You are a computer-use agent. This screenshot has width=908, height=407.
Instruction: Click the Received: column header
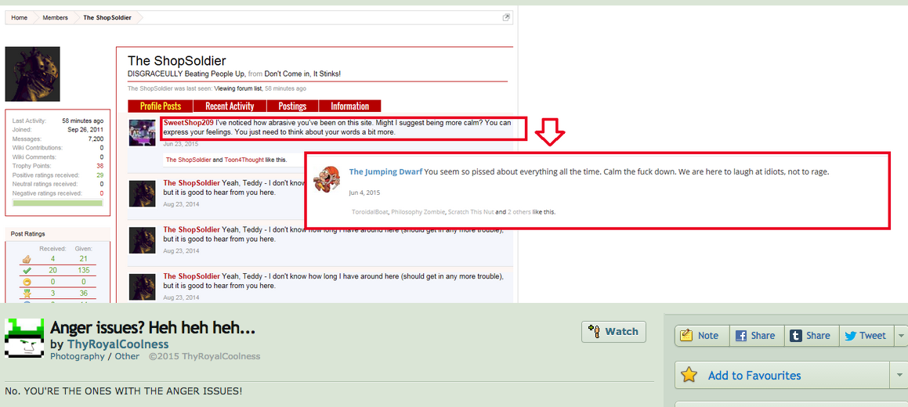[52, 249]
